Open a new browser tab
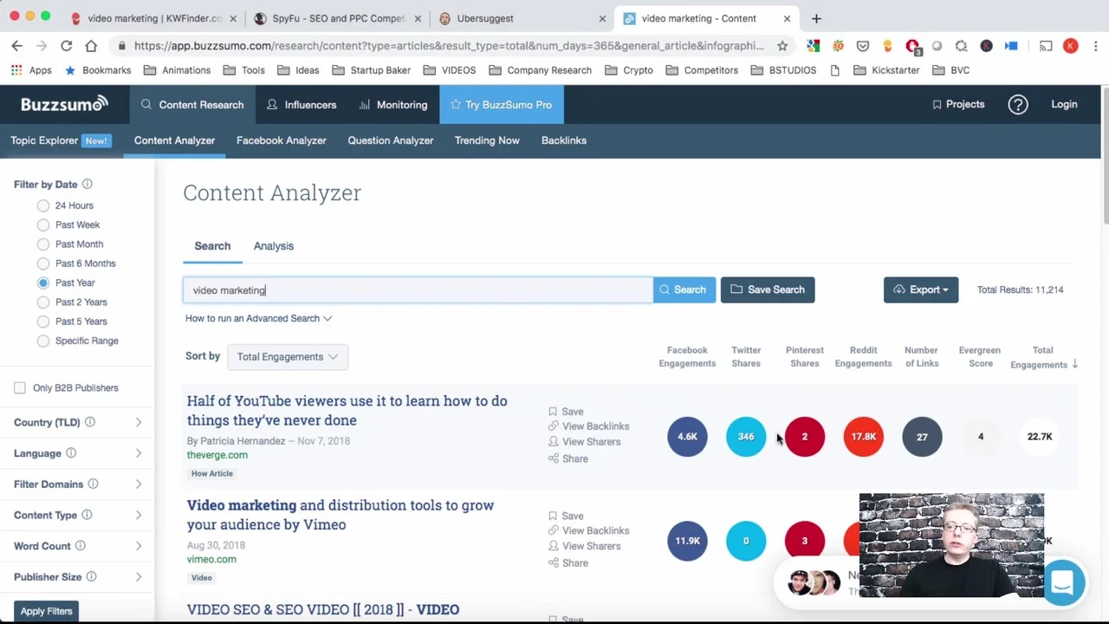The width and height of the screenshot is (1109, 624). (816, 18)
